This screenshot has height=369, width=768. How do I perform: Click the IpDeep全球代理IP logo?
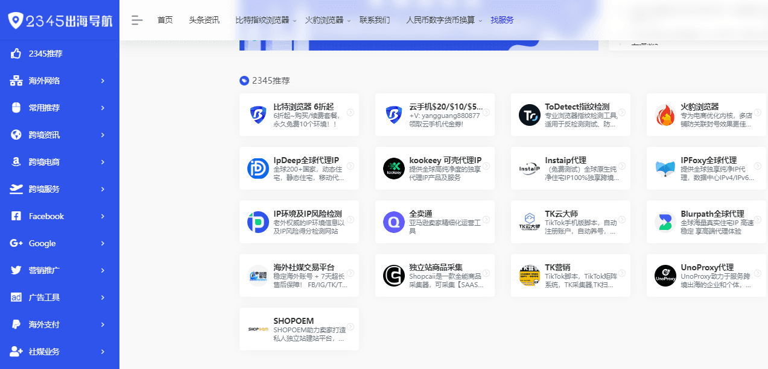coord(258,169)
